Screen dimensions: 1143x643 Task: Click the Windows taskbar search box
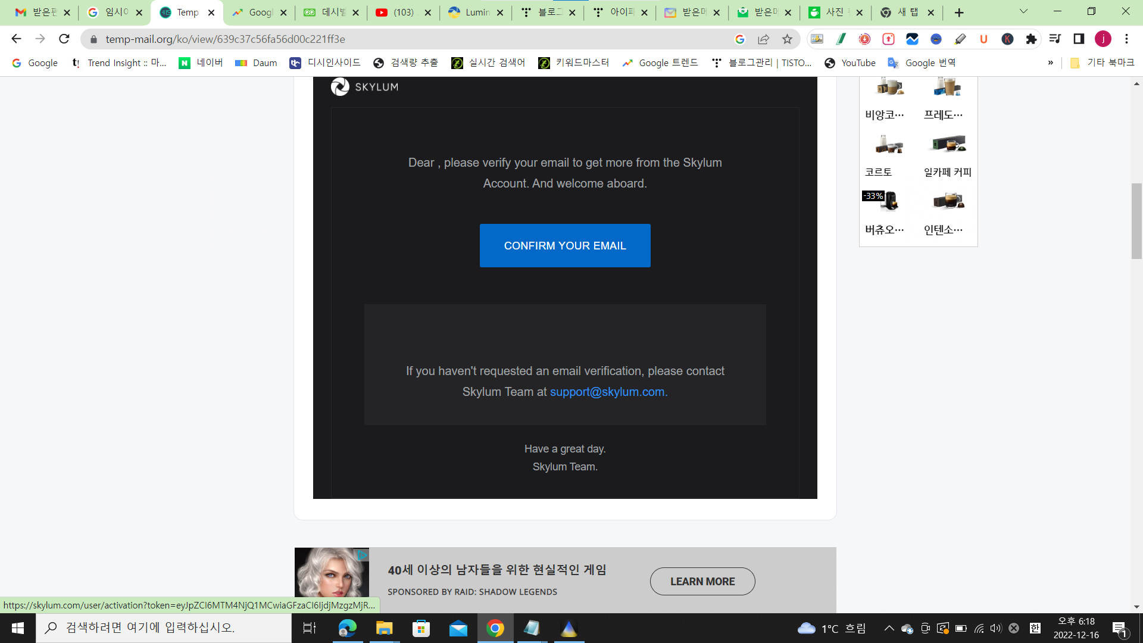point(164,628)
